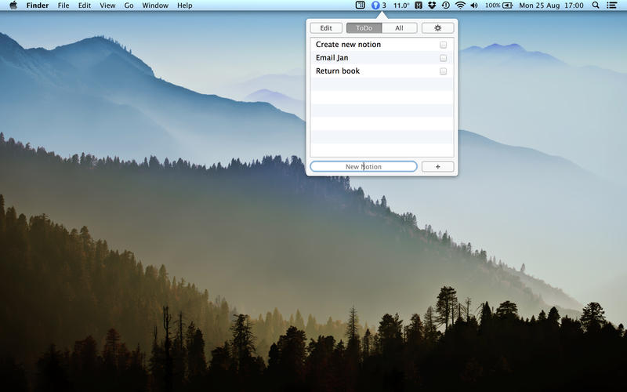This screenshot has height=392, width=627.
Task: Click the Notion lightbulb menu bar icon
Action: click(x=375, y=5)
